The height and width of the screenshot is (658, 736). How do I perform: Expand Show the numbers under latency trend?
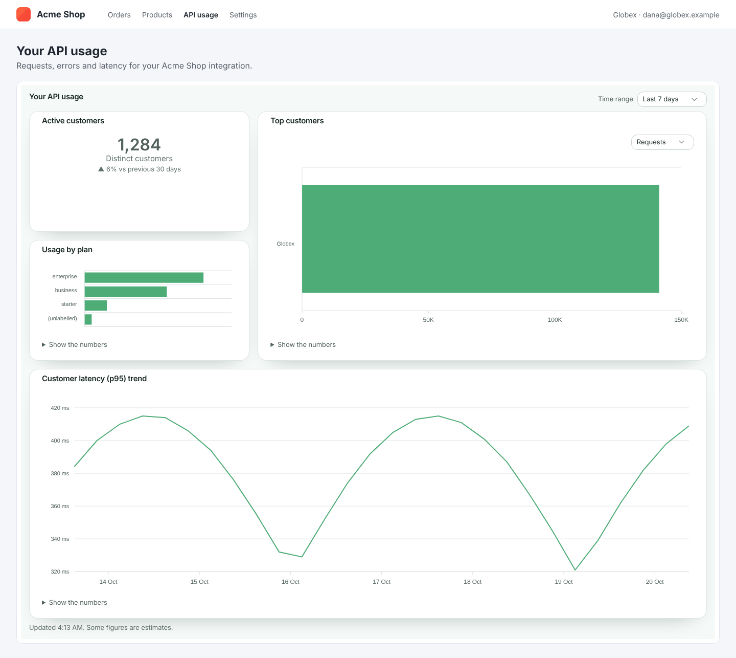coord(75,603)
